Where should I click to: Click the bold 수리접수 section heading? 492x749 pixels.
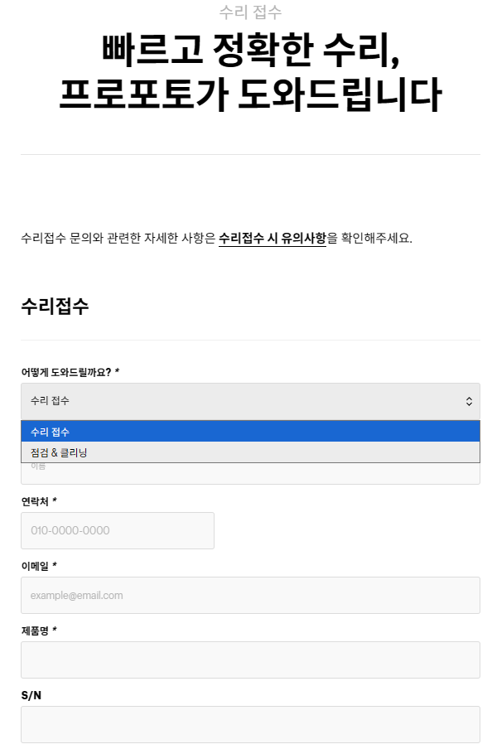(55, 306)
